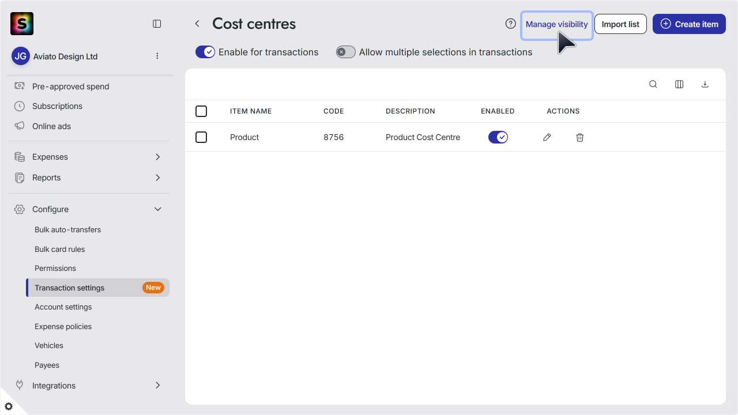Edit the Product item with pencil icon

[x=547, y=137]
